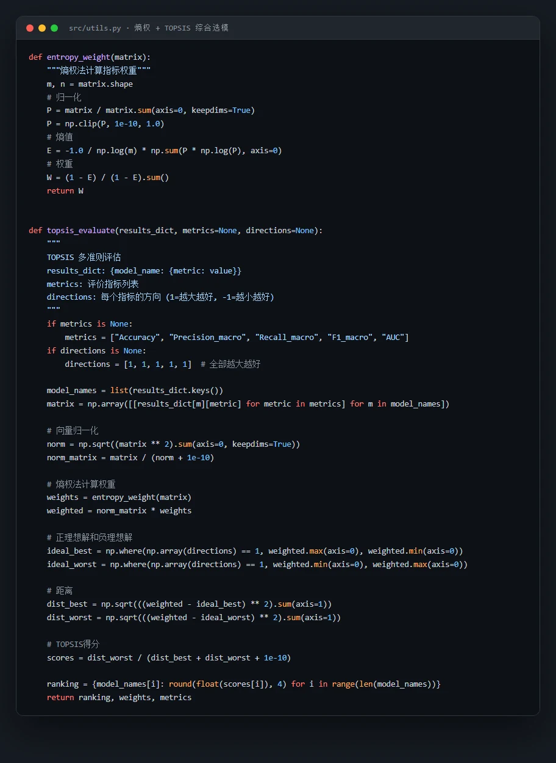556x763 pixels.
Task: Place cursor on the entropy_weight function name definition
Action: click(79, 57)
